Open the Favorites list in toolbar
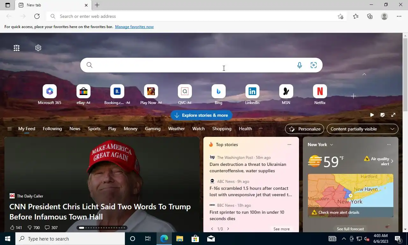The width and height of the screenshot is (408, 245). coord(356,16)
